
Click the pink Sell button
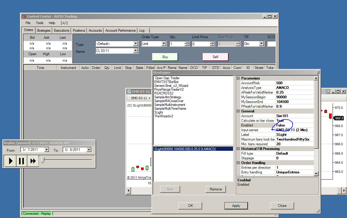(x=215, y=57)
